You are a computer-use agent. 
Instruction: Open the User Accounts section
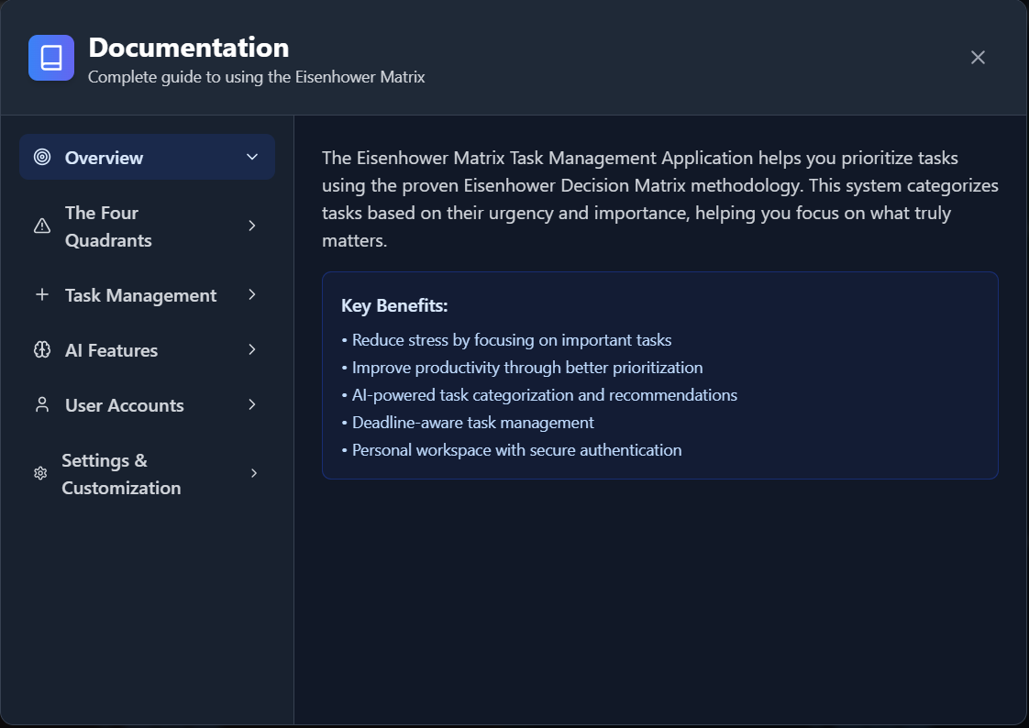[x=147, y=404]
